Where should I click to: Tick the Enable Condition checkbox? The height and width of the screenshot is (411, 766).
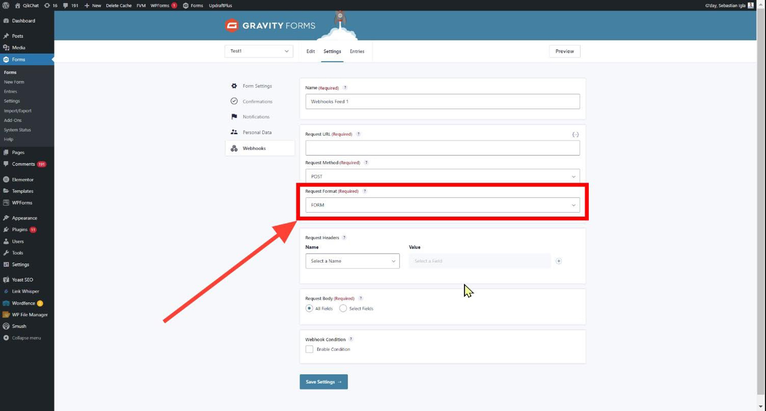pyautogui.click(x=309, y=349)
